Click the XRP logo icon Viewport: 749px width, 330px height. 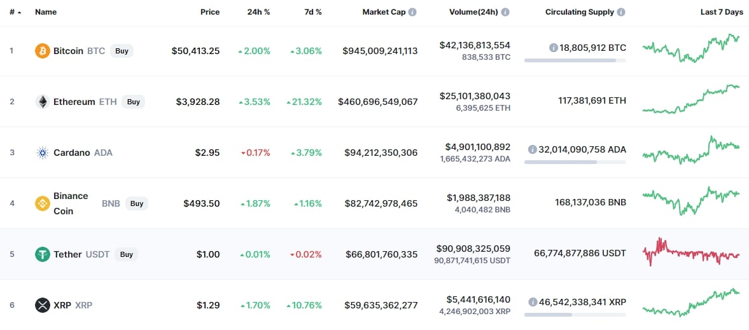coord(43,305)
